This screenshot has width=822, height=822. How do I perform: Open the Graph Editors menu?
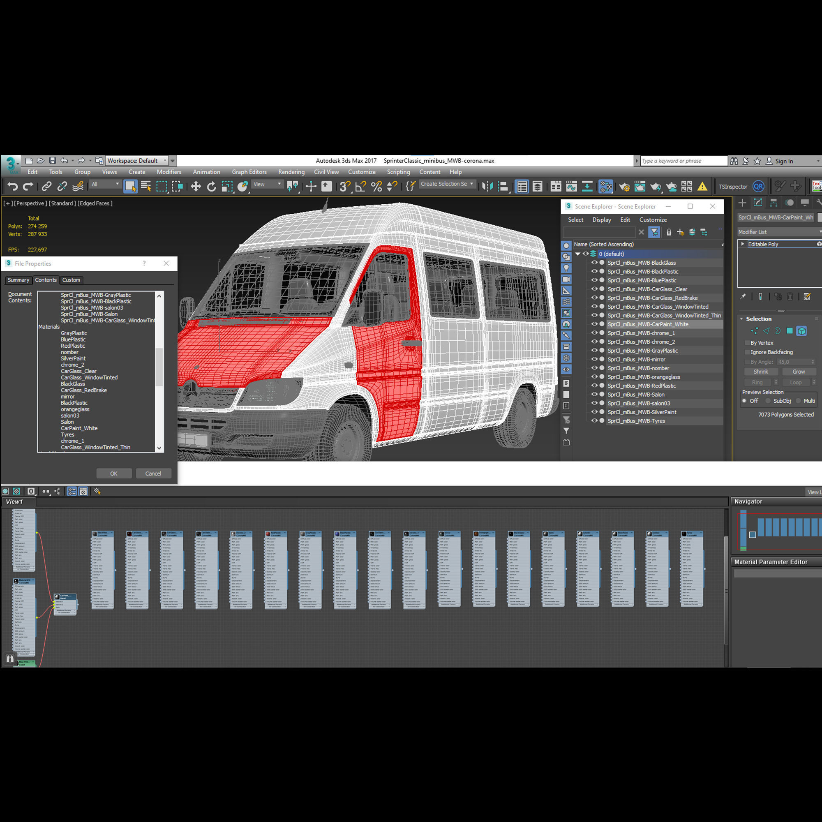249,172
